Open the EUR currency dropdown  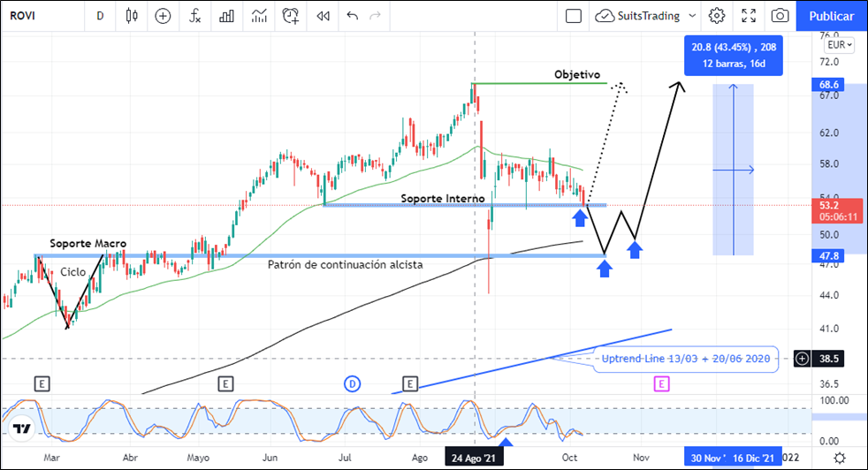point(838,45)
